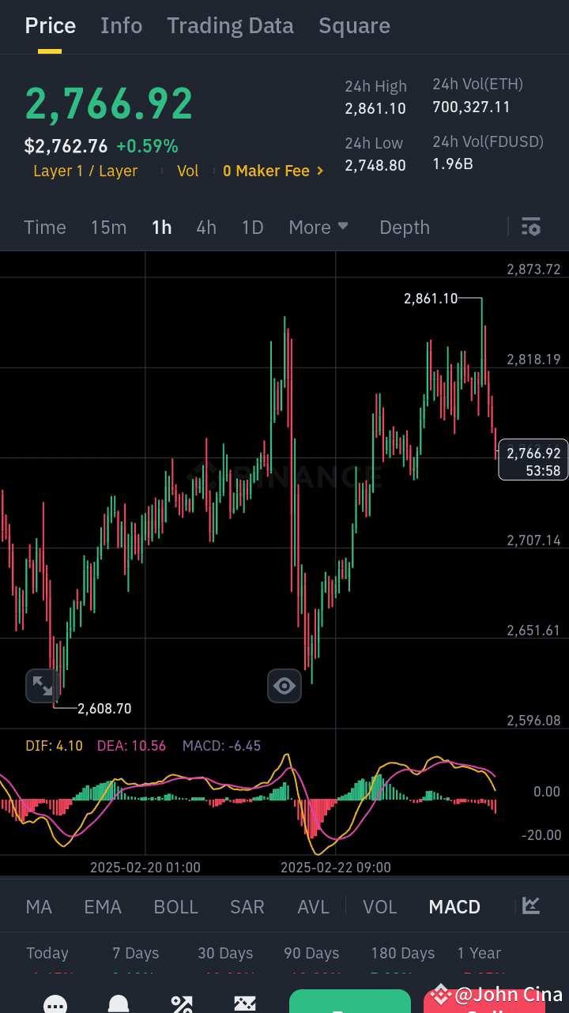Screen dimensions: 569x1013
Task: Open the 0 Maker Fee link
Action: (x=273, y=171)
